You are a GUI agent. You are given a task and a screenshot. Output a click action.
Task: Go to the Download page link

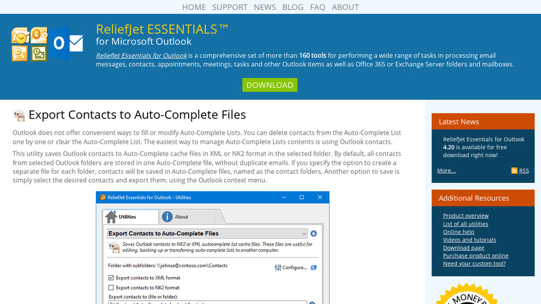pos(464,248)
